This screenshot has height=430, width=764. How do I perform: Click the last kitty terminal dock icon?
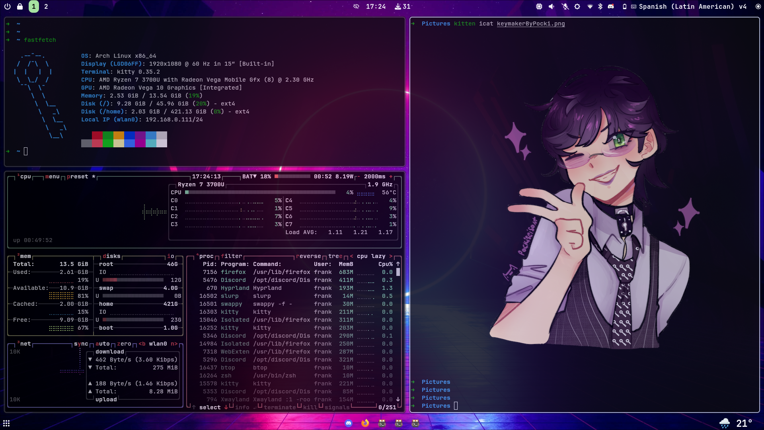click(415, 423)
